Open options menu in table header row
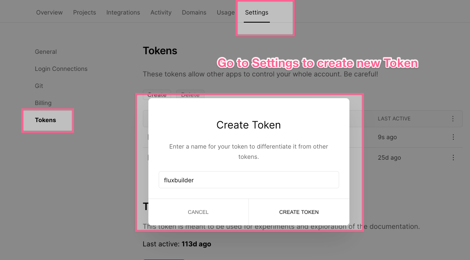 pyautogui.click(x=453, y=119)
